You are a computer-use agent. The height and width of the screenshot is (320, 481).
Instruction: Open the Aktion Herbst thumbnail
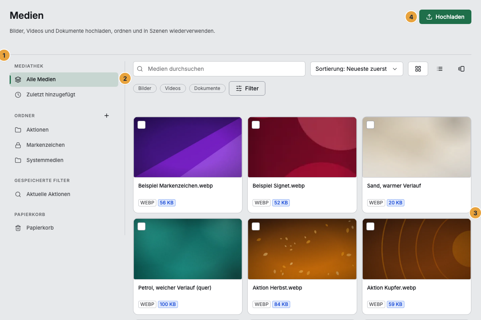(x=302, y=249)
